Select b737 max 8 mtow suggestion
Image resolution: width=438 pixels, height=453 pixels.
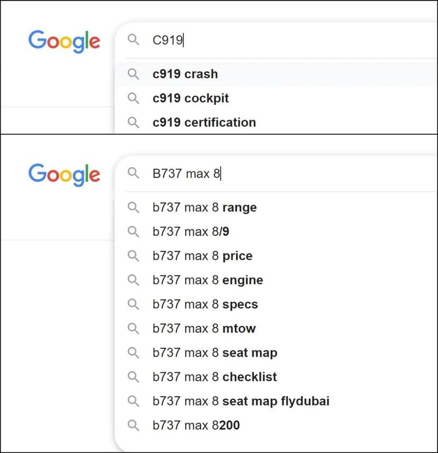pos(204,329)
